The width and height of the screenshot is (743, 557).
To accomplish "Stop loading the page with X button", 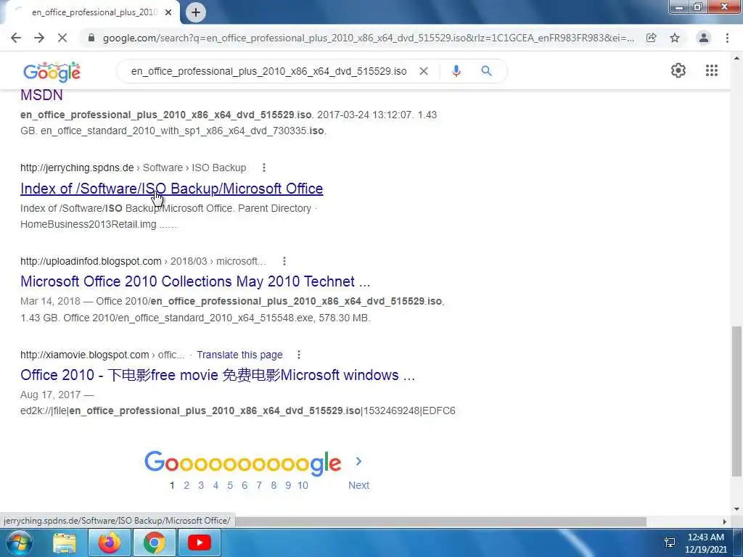I will 62,38.
